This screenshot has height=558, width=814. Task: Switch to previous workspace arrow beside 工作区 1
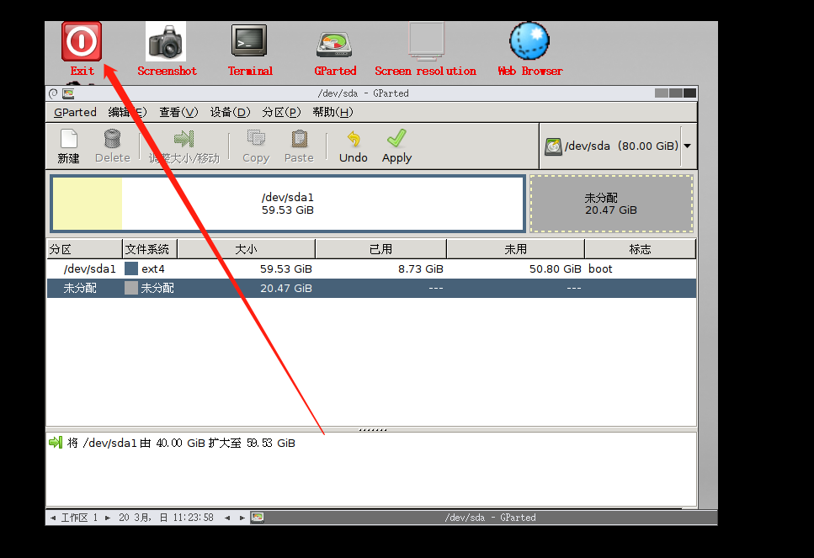(53, 518)
